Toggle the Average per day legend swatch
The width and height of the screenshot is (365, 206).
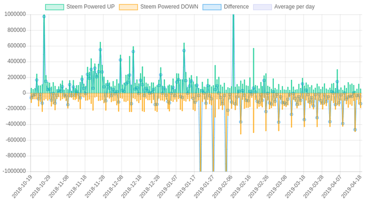(262, 7)
